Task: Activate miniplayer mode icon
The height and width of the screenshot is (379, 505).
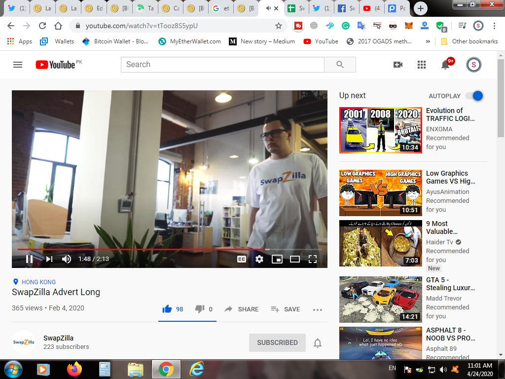Action: point(277,259)
